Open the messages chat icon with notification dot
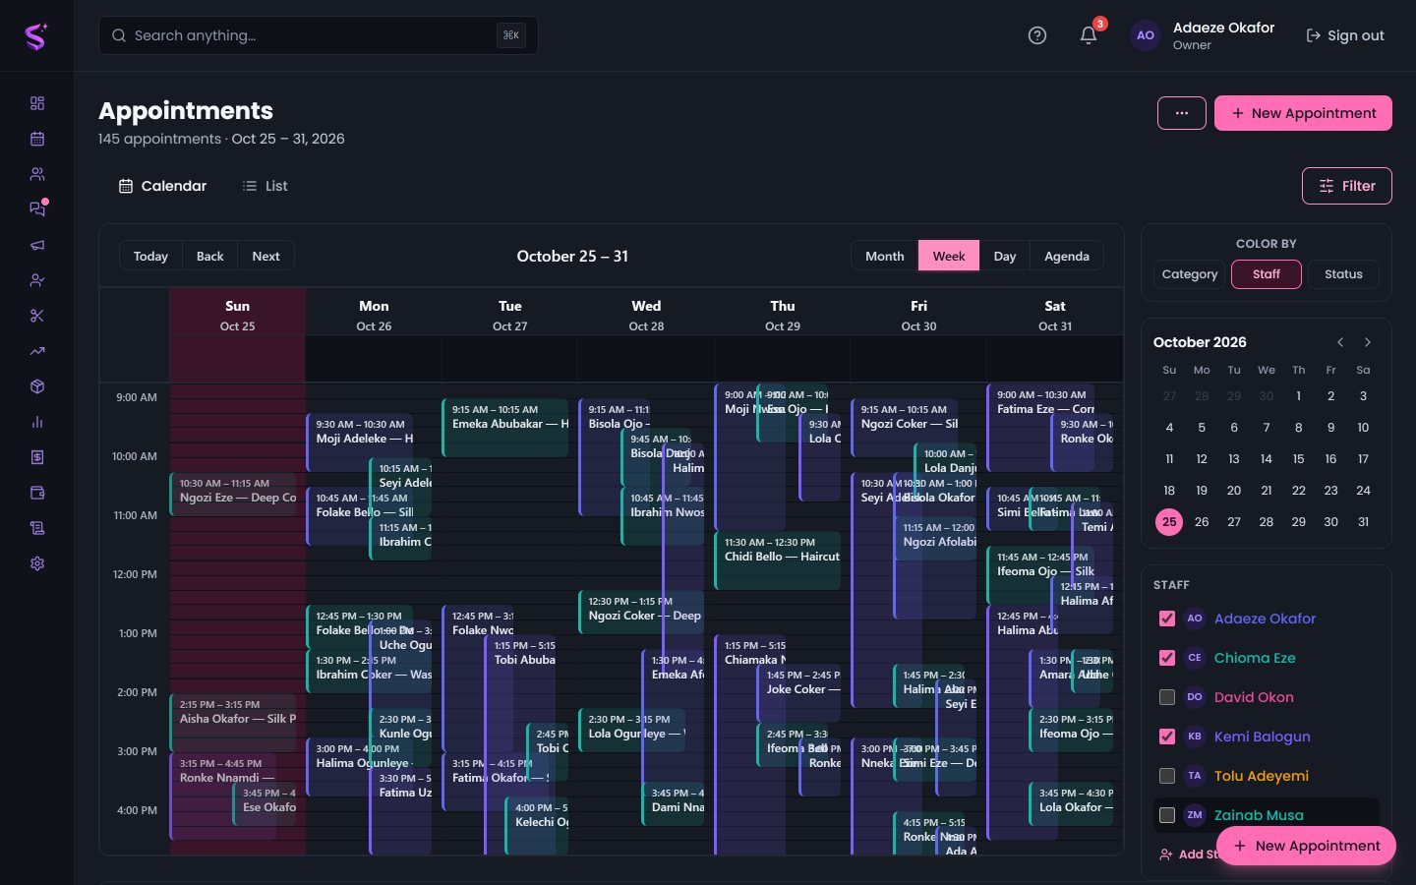1416x885 pixels. (37, 209)
